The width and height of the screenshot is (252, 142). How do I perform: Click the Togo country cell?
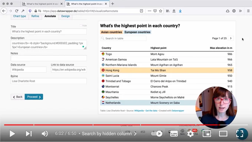tap(109, 54)
